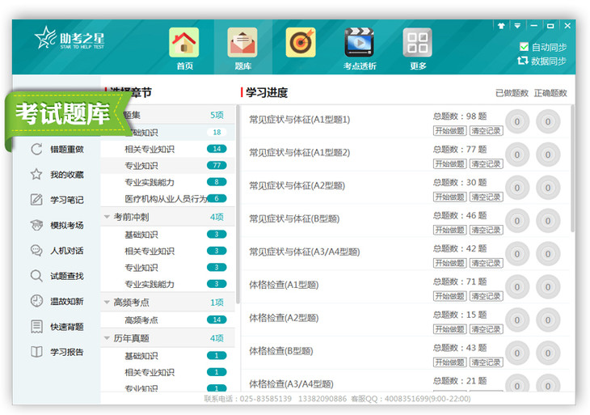Open 考点透析 video icon
The width and height of the screenshot is (590, 415).
coord(359,44)
